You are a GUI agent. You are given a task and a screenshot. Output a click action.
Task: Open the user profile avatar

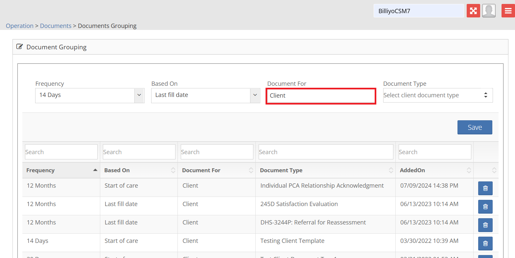pos(489,11)
